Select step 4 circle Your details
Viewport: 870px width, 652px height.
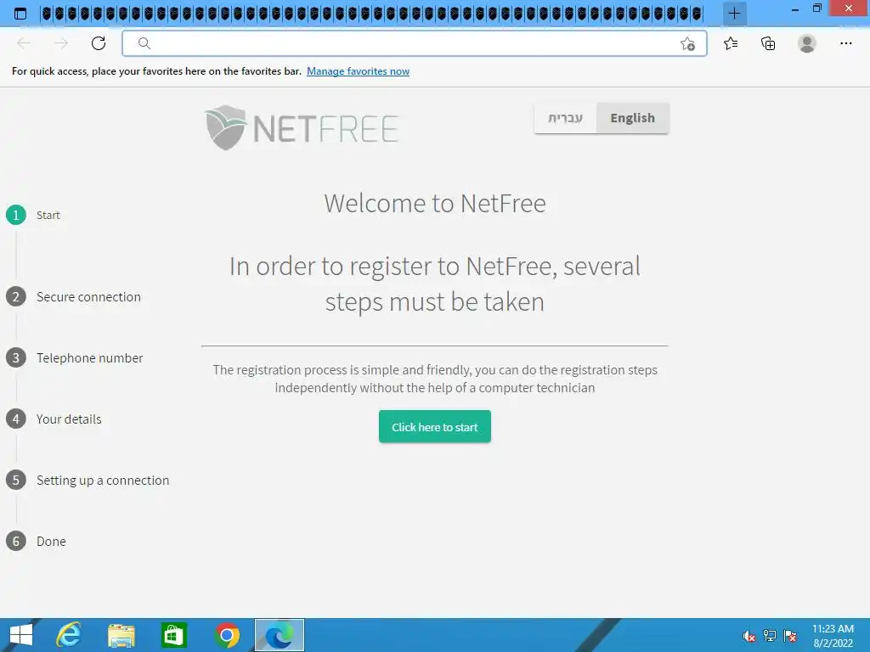(x=16, y=419)
